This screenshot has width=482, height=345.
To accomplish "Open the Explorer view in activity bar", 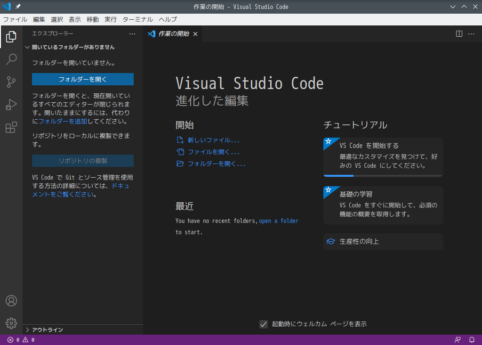I will click(11, 37).
